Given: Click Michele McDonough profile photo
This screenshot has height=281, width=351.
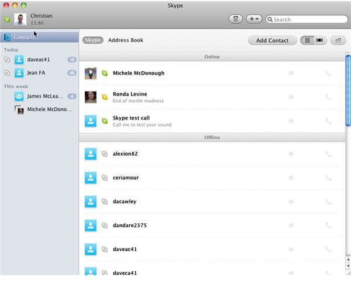Looking at the screenshot, I should [x=91, y=73].
